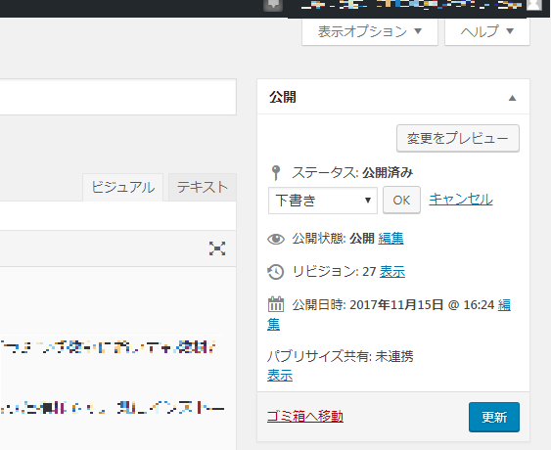Switch editor to テキスト tab
The width and height of the screenshot is (551, 450).
pyautogui.click(x=203, y=187)
